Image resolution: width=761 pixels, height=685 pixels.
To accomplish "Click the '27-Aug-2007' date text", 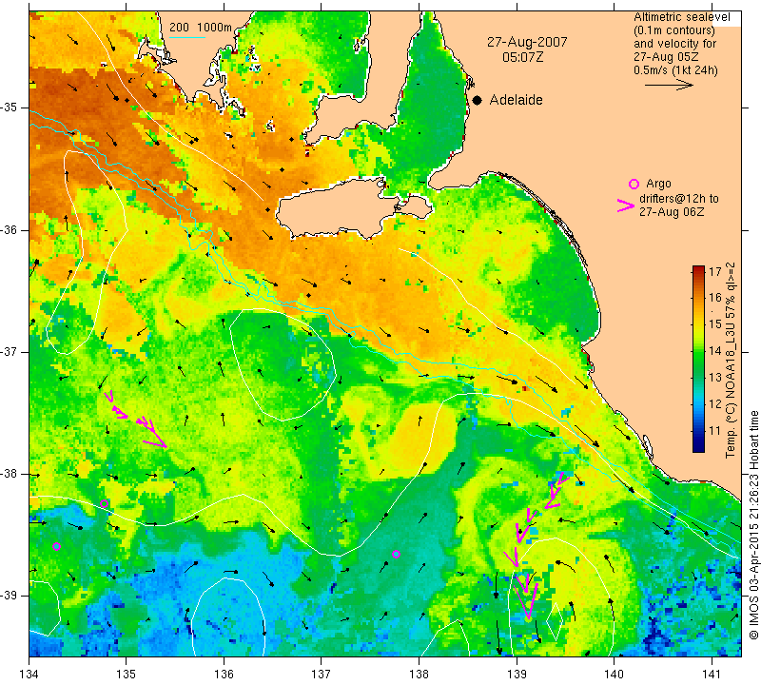I will [x=527, y=42].
